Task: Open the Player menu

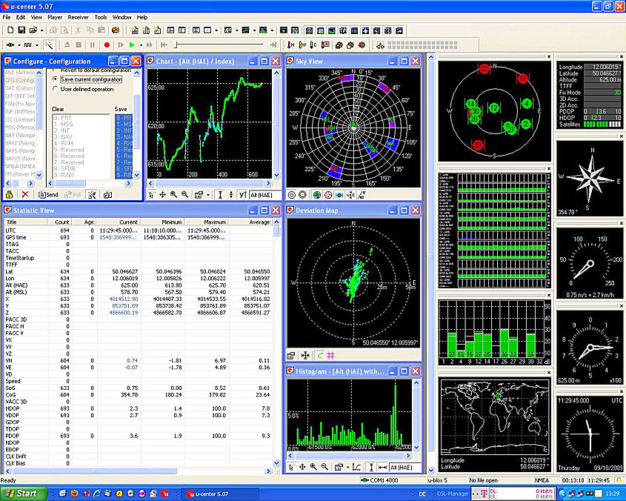Action: click(x=55, y=17)
